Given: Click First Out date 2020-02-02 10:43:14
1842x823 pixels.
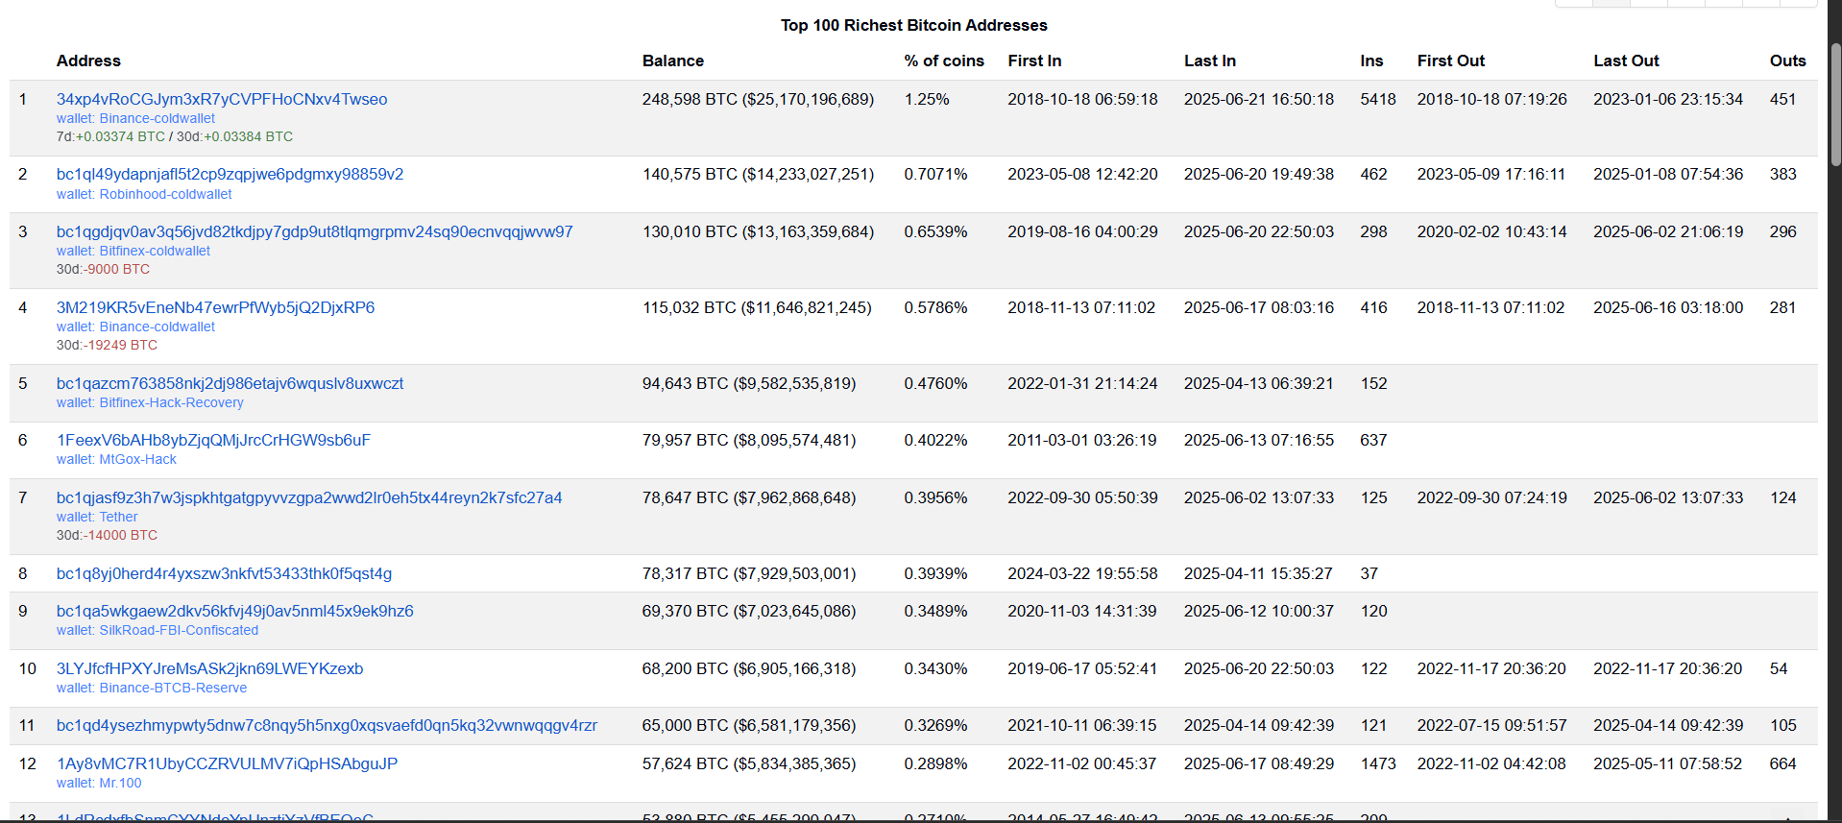Looking at the screenshot, I should (x=1491, y=231).
